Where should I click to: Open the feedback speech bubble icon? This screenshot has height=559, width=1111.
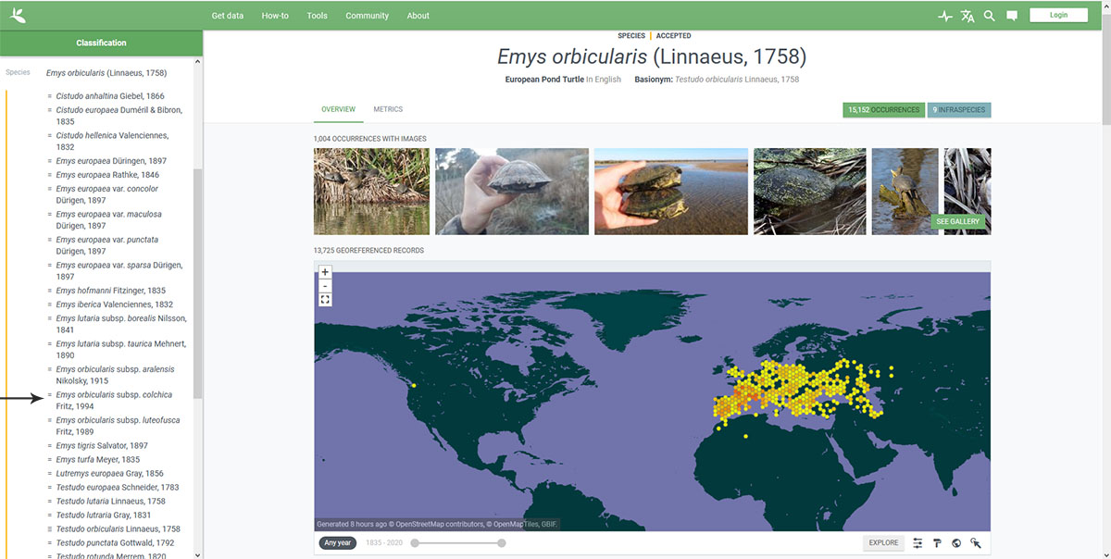click(1012, 16)
